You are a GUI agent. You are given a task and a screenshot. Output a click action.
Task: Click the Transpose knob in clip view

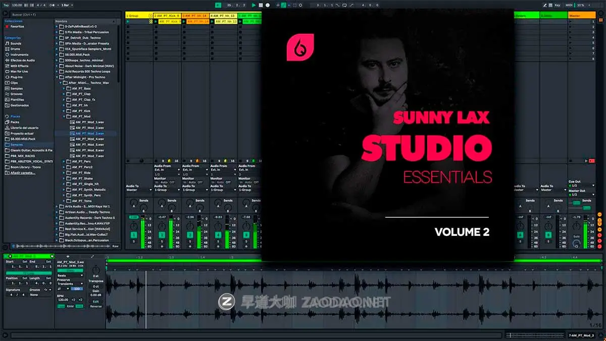(x=95, y=270)
